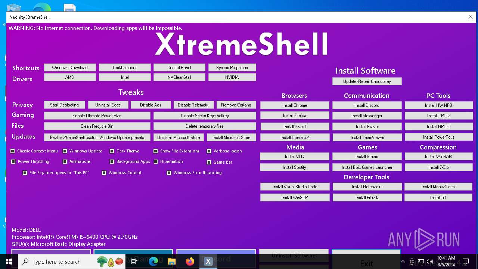Open Task View from taskbar

(134, 262)
